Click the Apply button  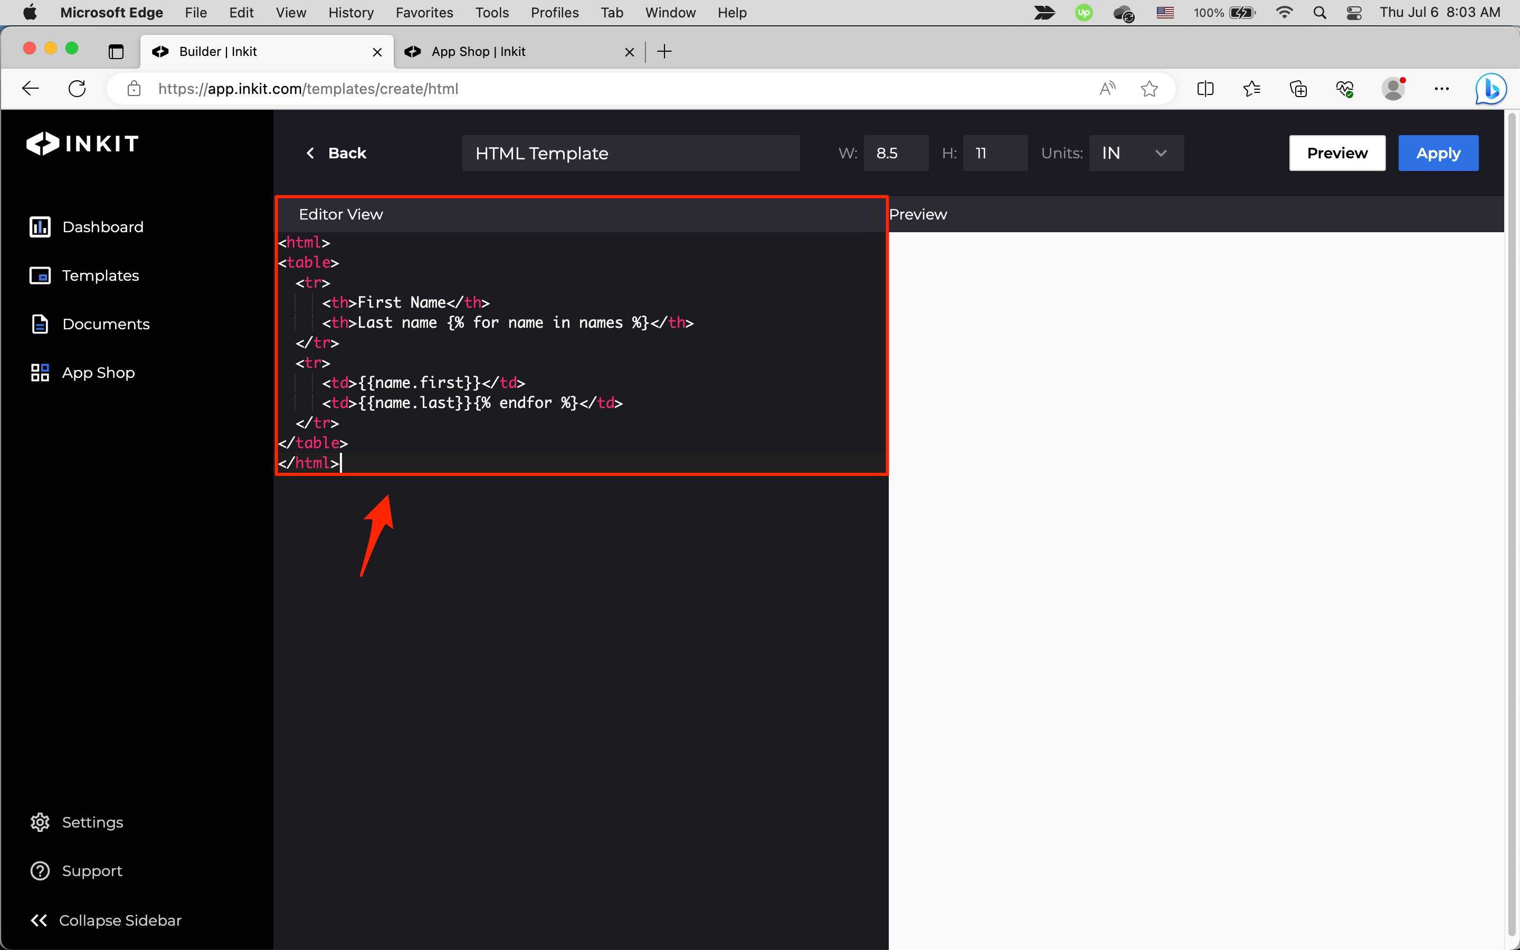[1438, 153]
